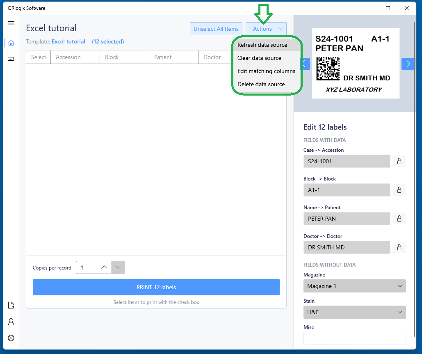Toggle lock for the Doctor field
Viewport: 422px width, 354px height.
point(399,247)
